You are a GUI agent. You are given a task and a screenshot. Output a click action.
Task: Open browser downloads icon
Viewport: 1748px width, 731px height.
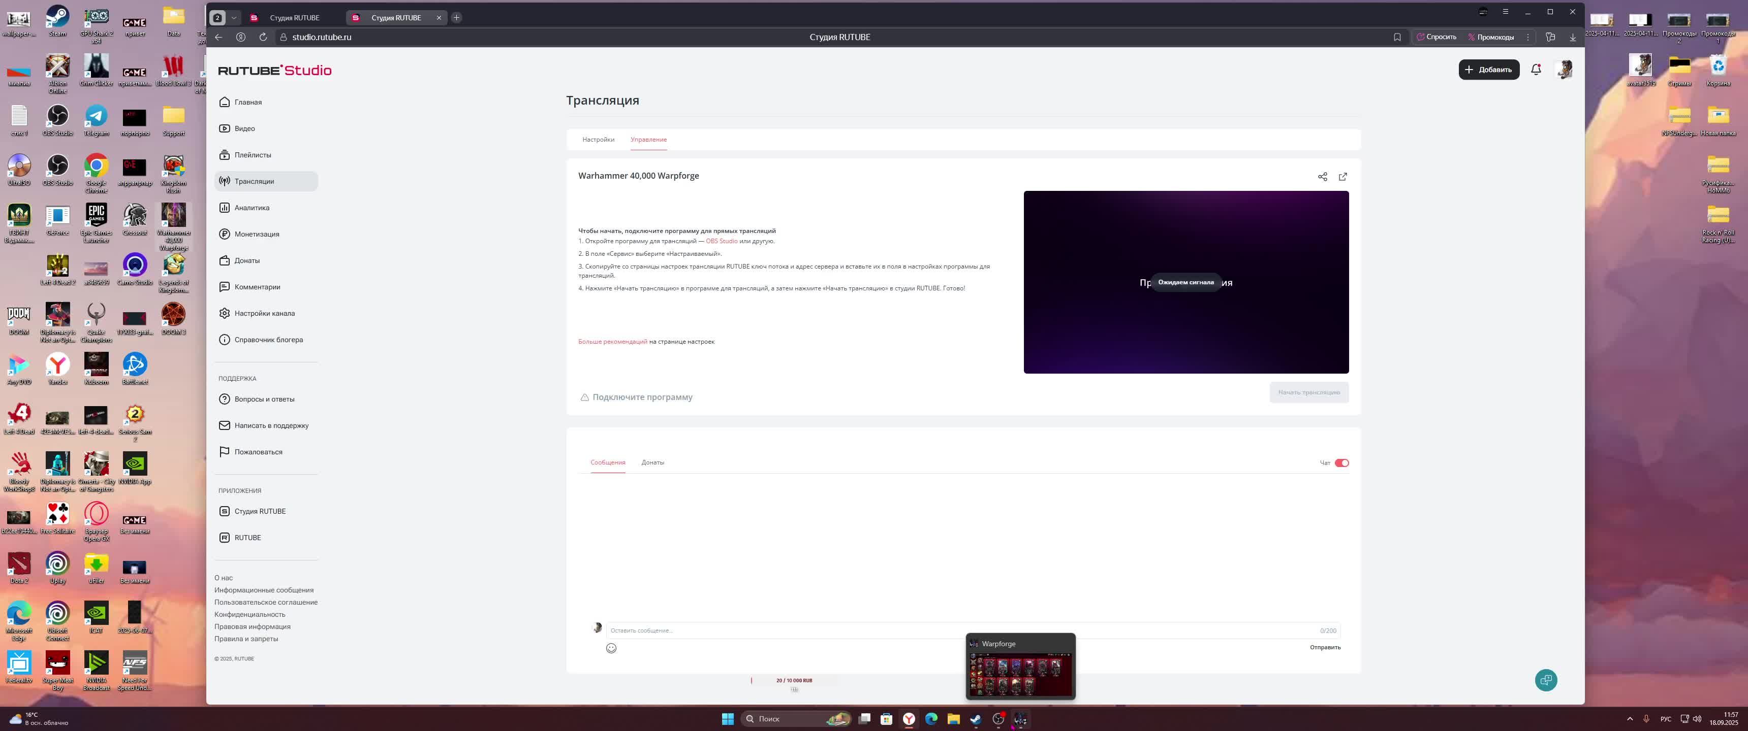[1572, 37]
